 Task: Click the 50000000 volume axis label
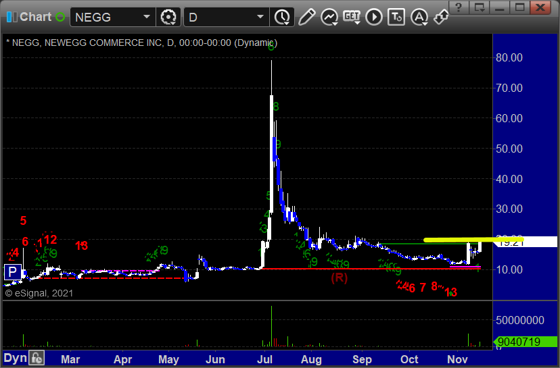click(520, 320)
